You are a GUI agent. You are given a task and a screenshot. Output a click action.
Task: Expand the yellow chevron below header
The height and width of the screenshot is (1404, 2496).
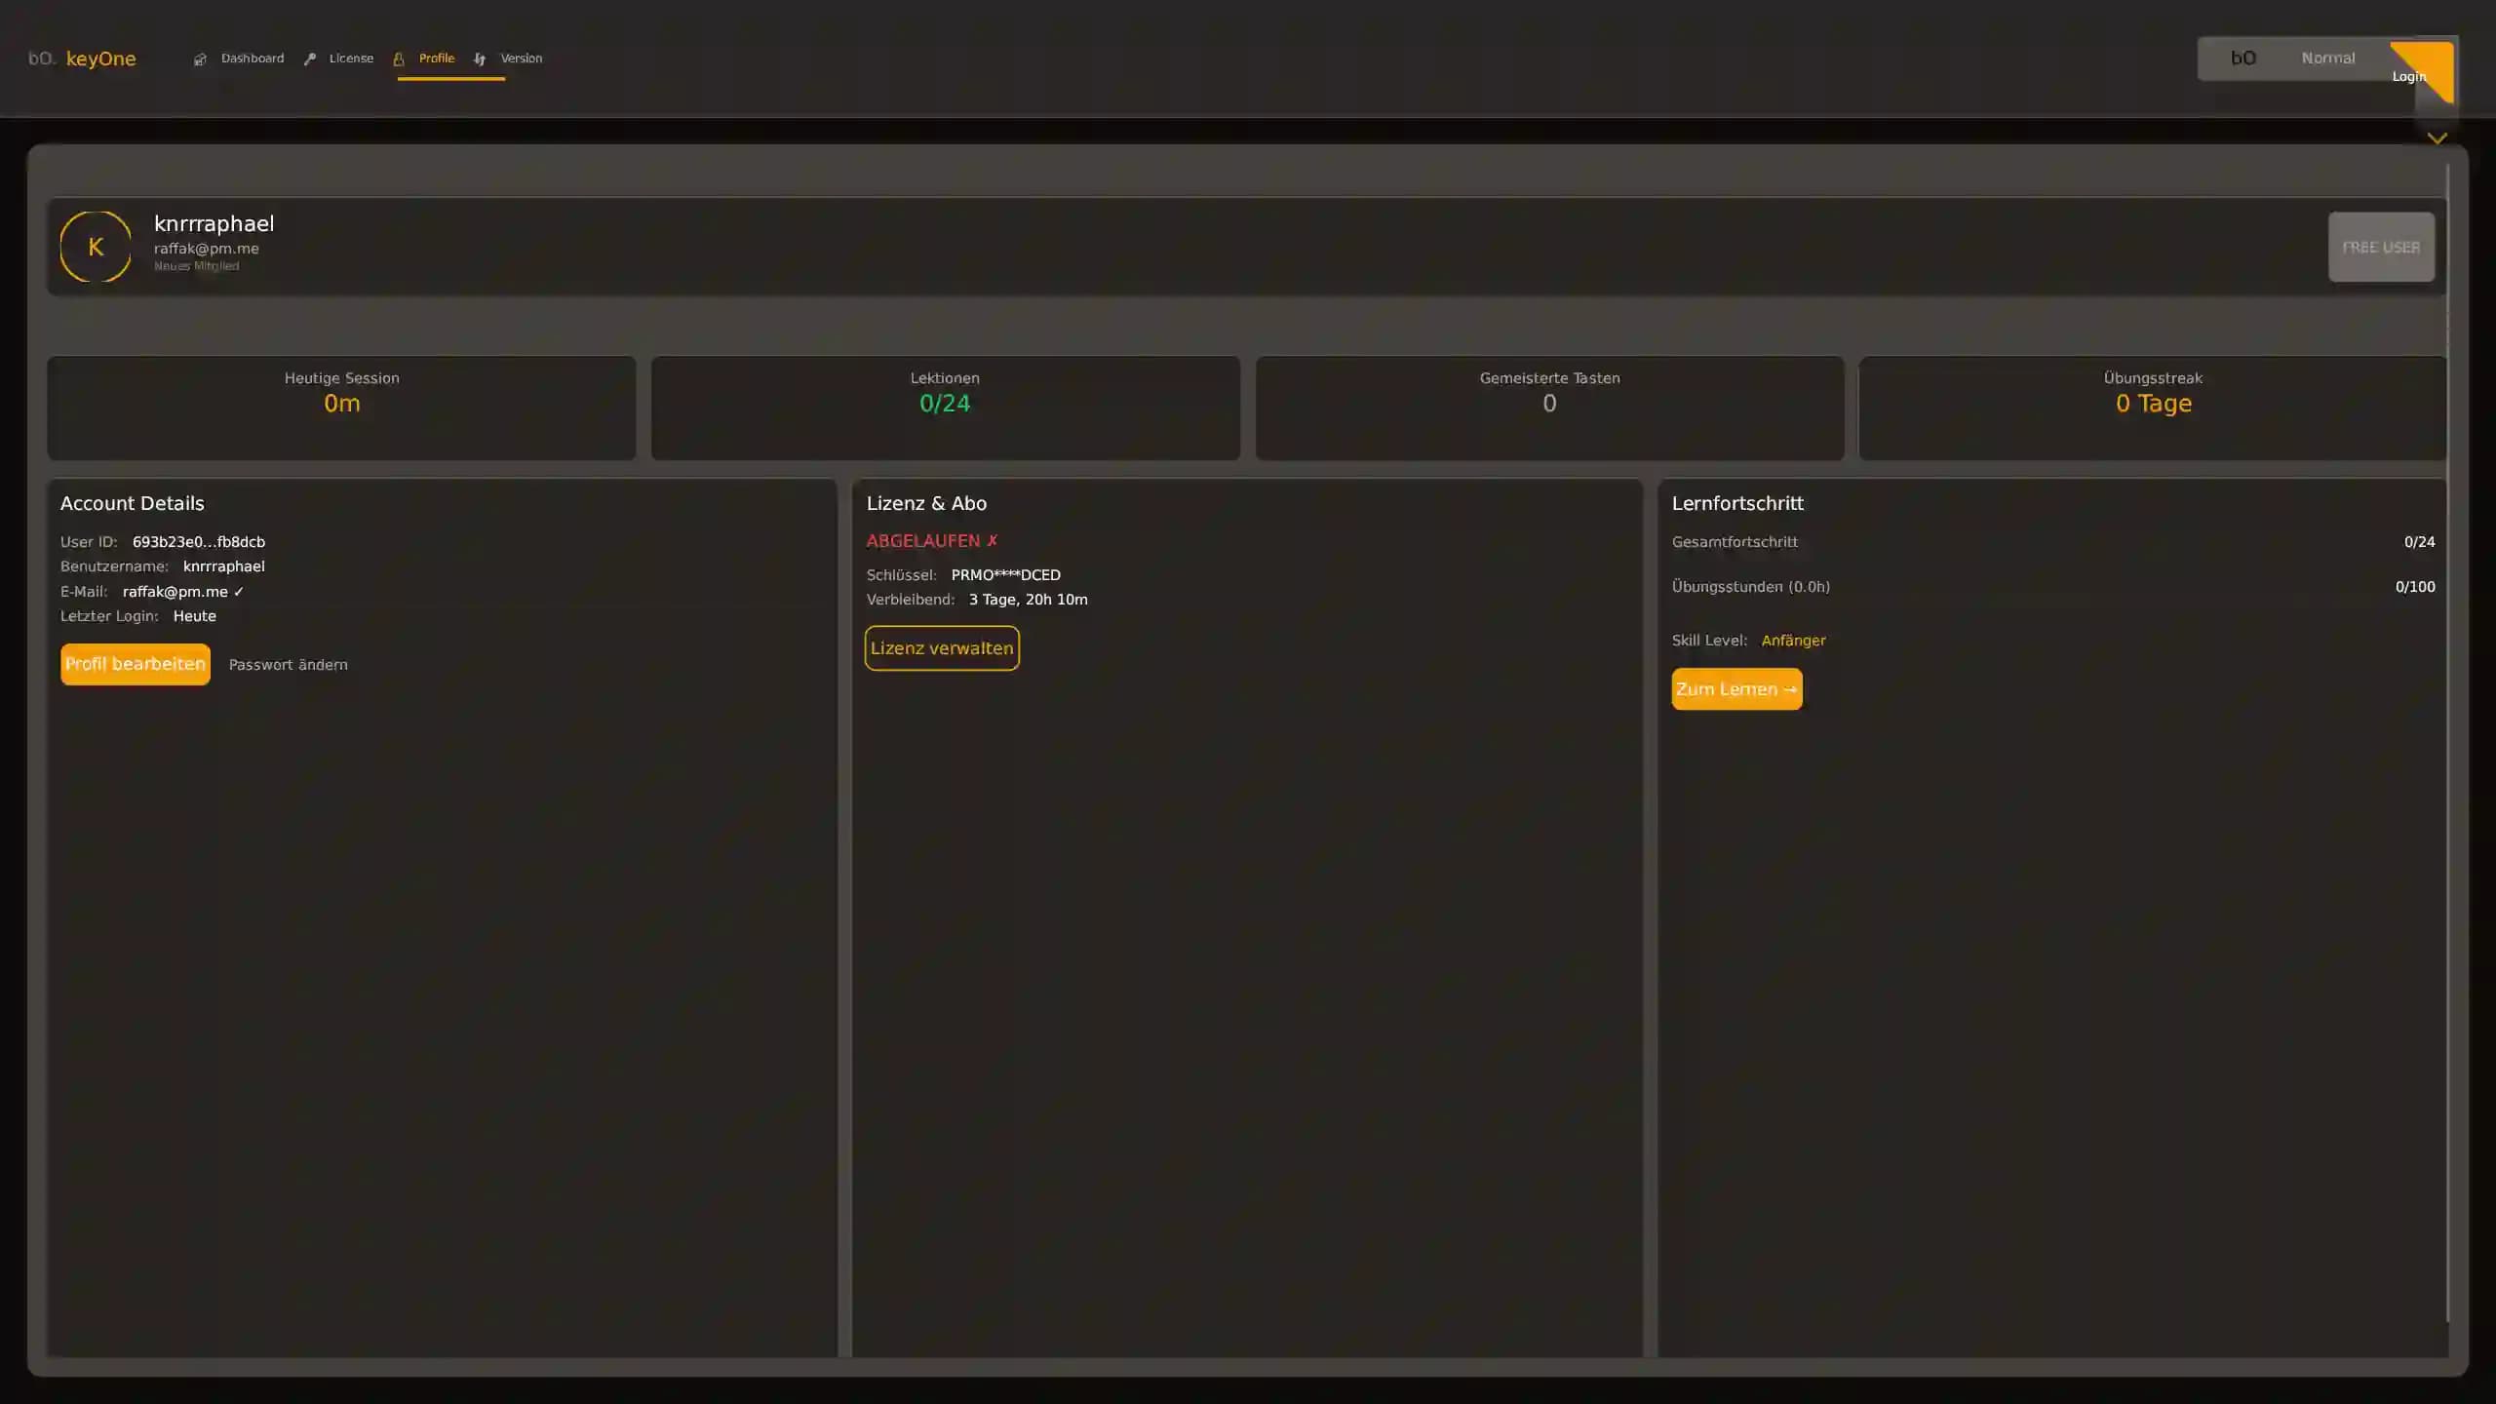click(2437, 138)
